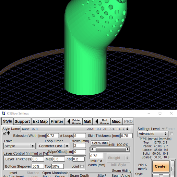Toggle the Force checkbox
The height and width of the screenshot is (177, 177).
point(172,134)
